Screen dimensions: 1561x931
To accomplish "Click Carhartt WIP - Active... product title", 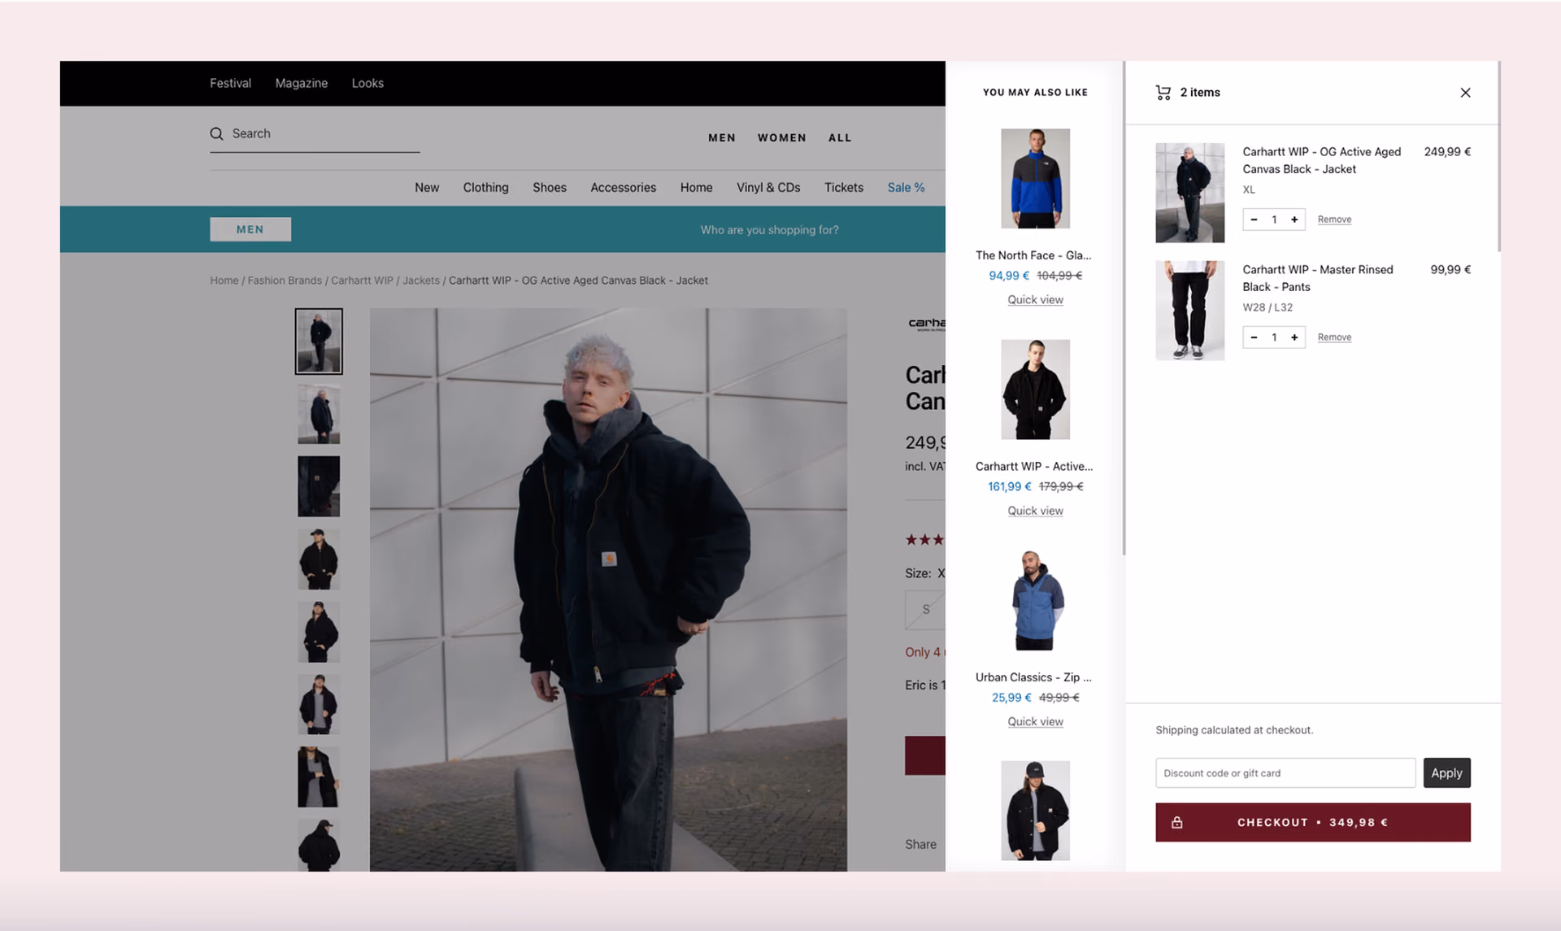I will click(1034, 467).
